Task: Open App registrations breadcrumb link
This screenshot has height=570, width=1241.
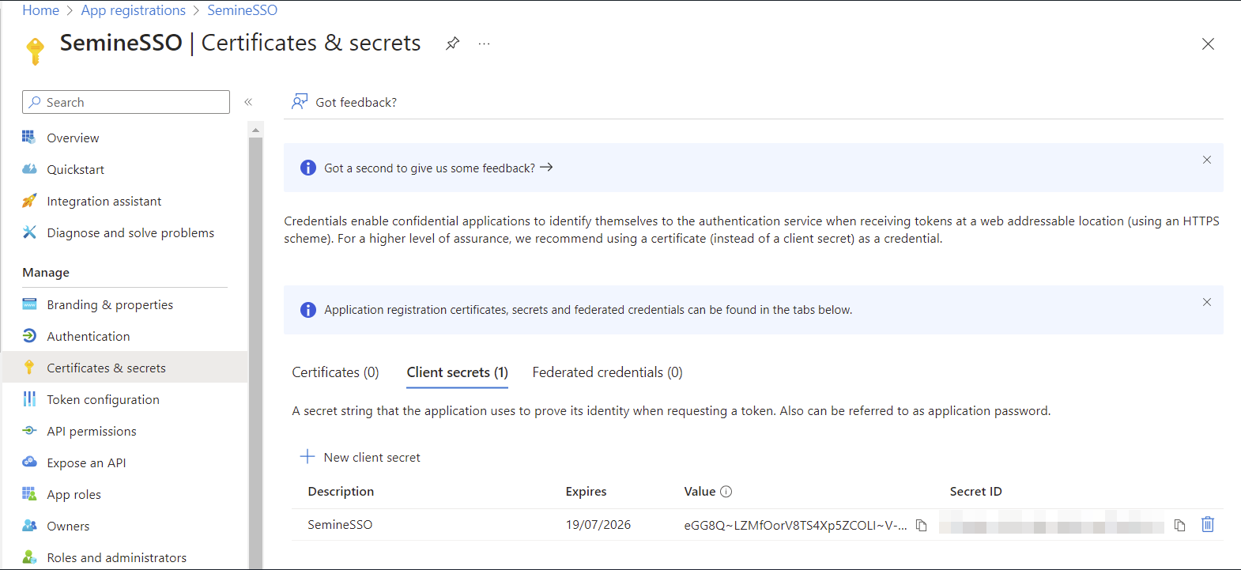Action: coord(133,10)
